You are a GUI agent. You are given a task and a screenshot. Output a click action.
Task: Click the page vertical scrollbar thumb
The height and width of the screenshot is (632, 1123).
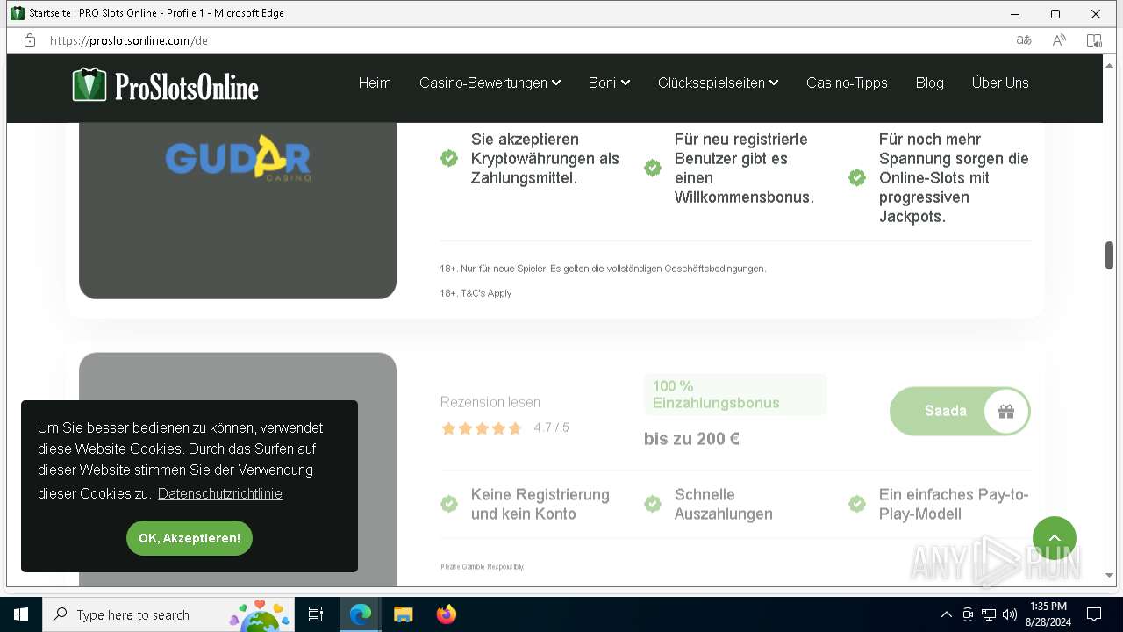1109,255
